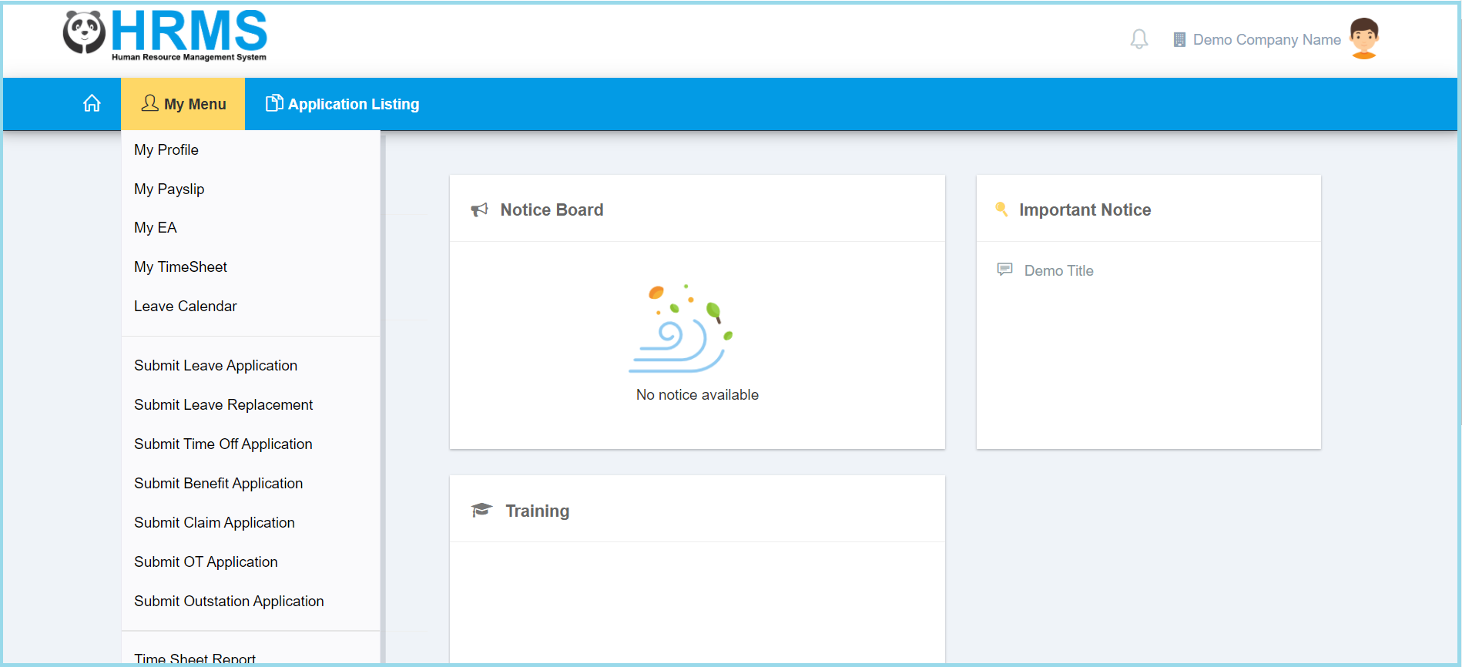The width and height of the screenshot is (1462, 667).
Task: Open the Leave Calendar menu entry
Action: coord(186,307)
